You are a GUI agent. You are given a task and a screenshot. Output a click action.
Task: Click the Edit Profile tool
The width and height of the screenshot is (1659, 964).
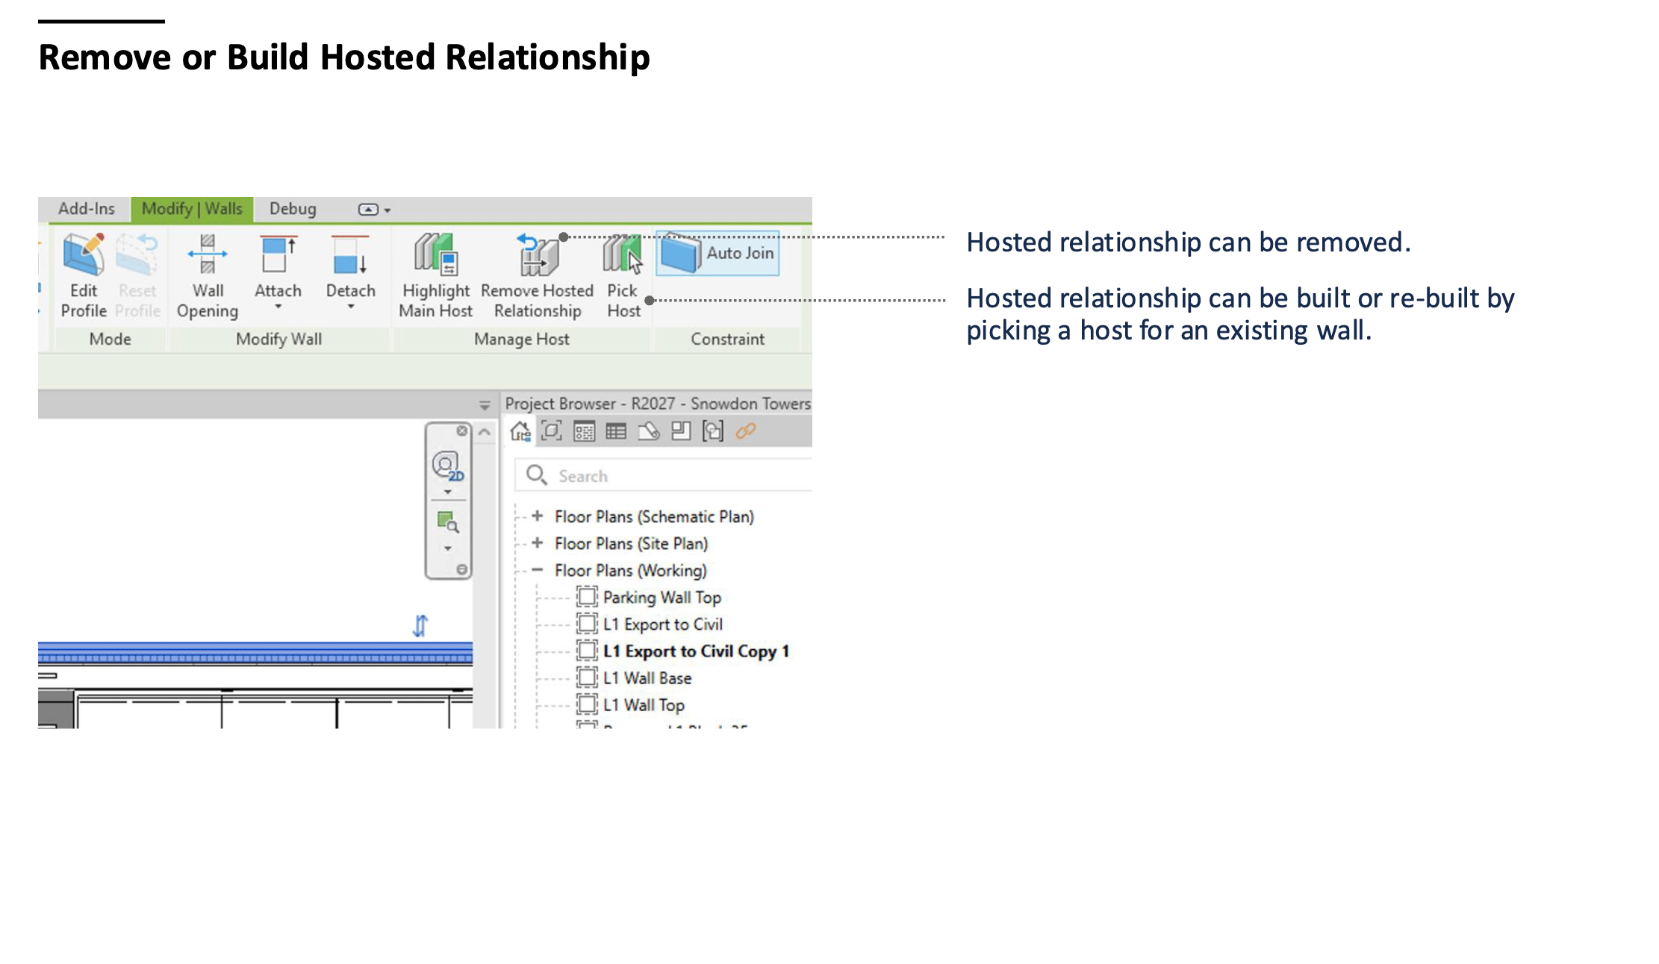click(84, 275)
